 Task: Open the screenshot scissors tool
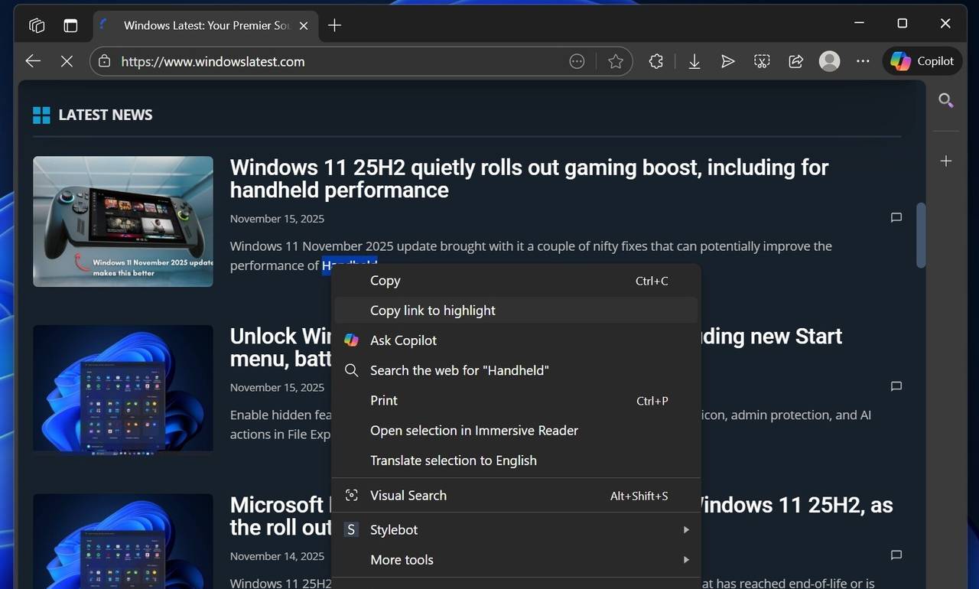point(762,61)
